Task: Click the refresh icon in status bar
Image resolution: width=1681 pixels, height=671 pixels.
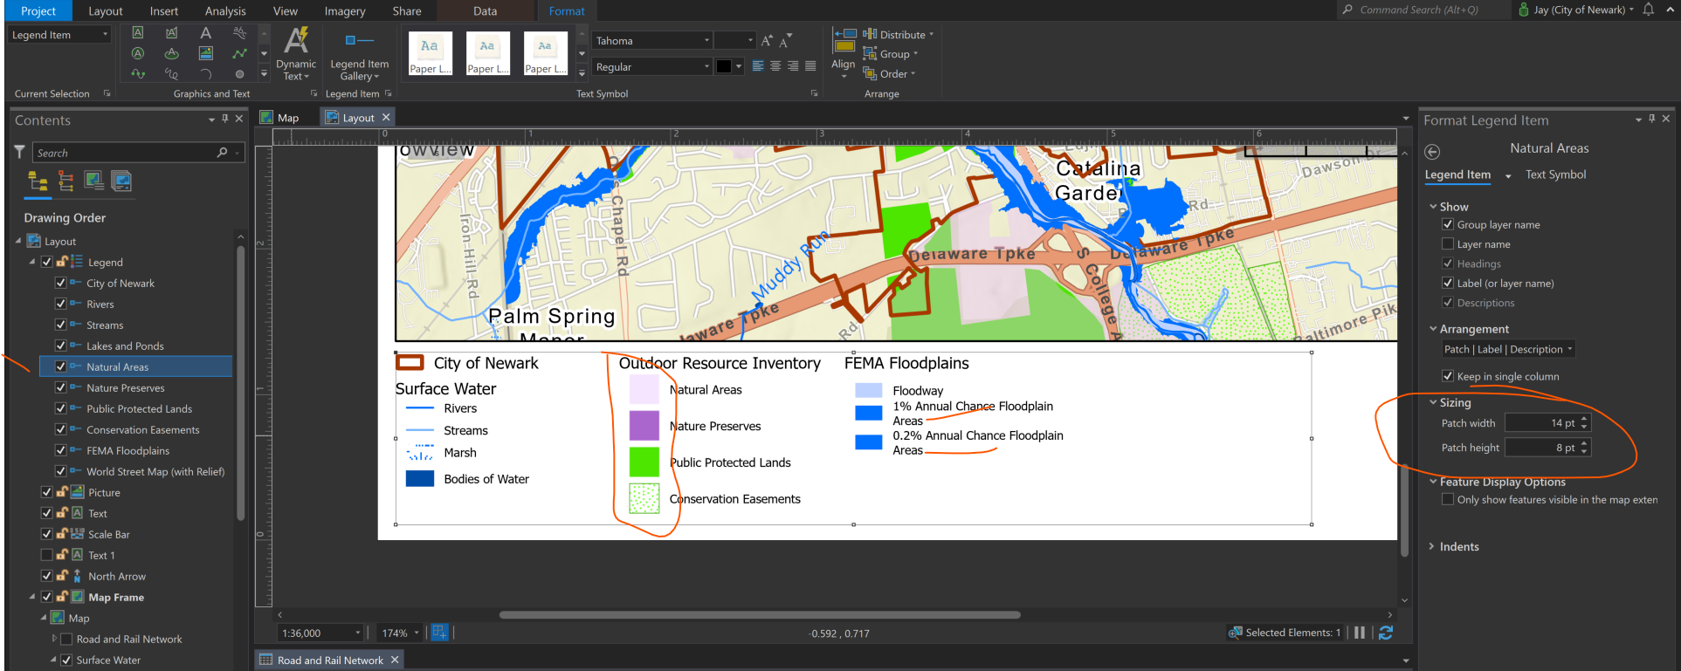Action: pyautogui.click(x=1386, y=633)
